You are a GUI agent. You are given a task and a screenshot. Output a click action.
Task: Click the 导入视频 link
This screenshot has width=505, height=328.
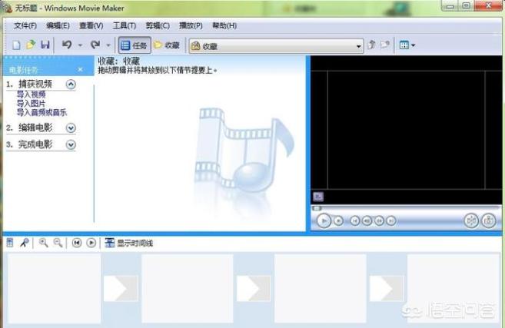tap(32, 94)
